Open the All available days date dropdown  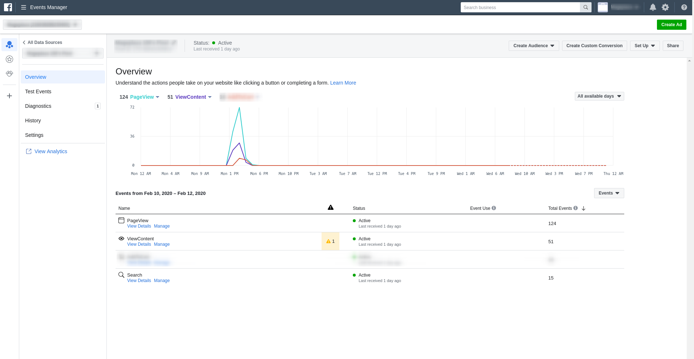[x=600, y=96]
